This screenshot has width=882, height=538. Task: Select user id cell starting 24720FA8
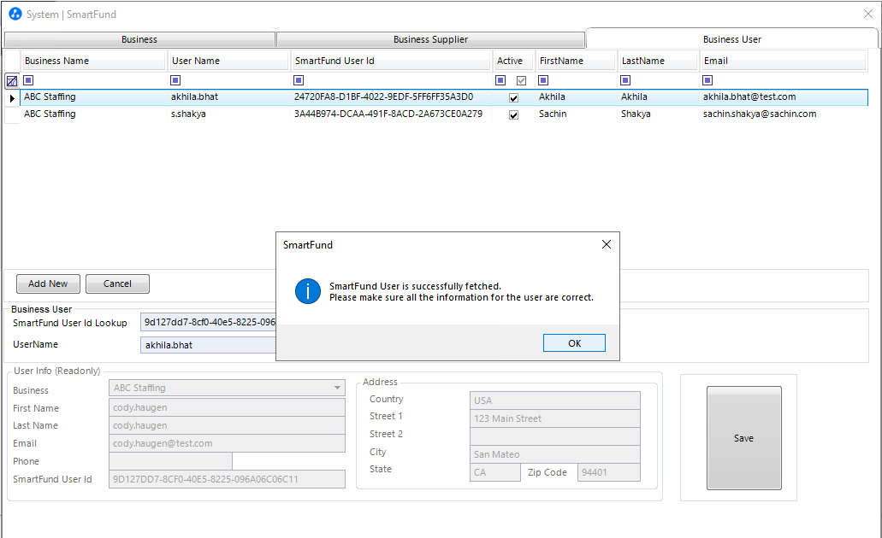(392, 97)
